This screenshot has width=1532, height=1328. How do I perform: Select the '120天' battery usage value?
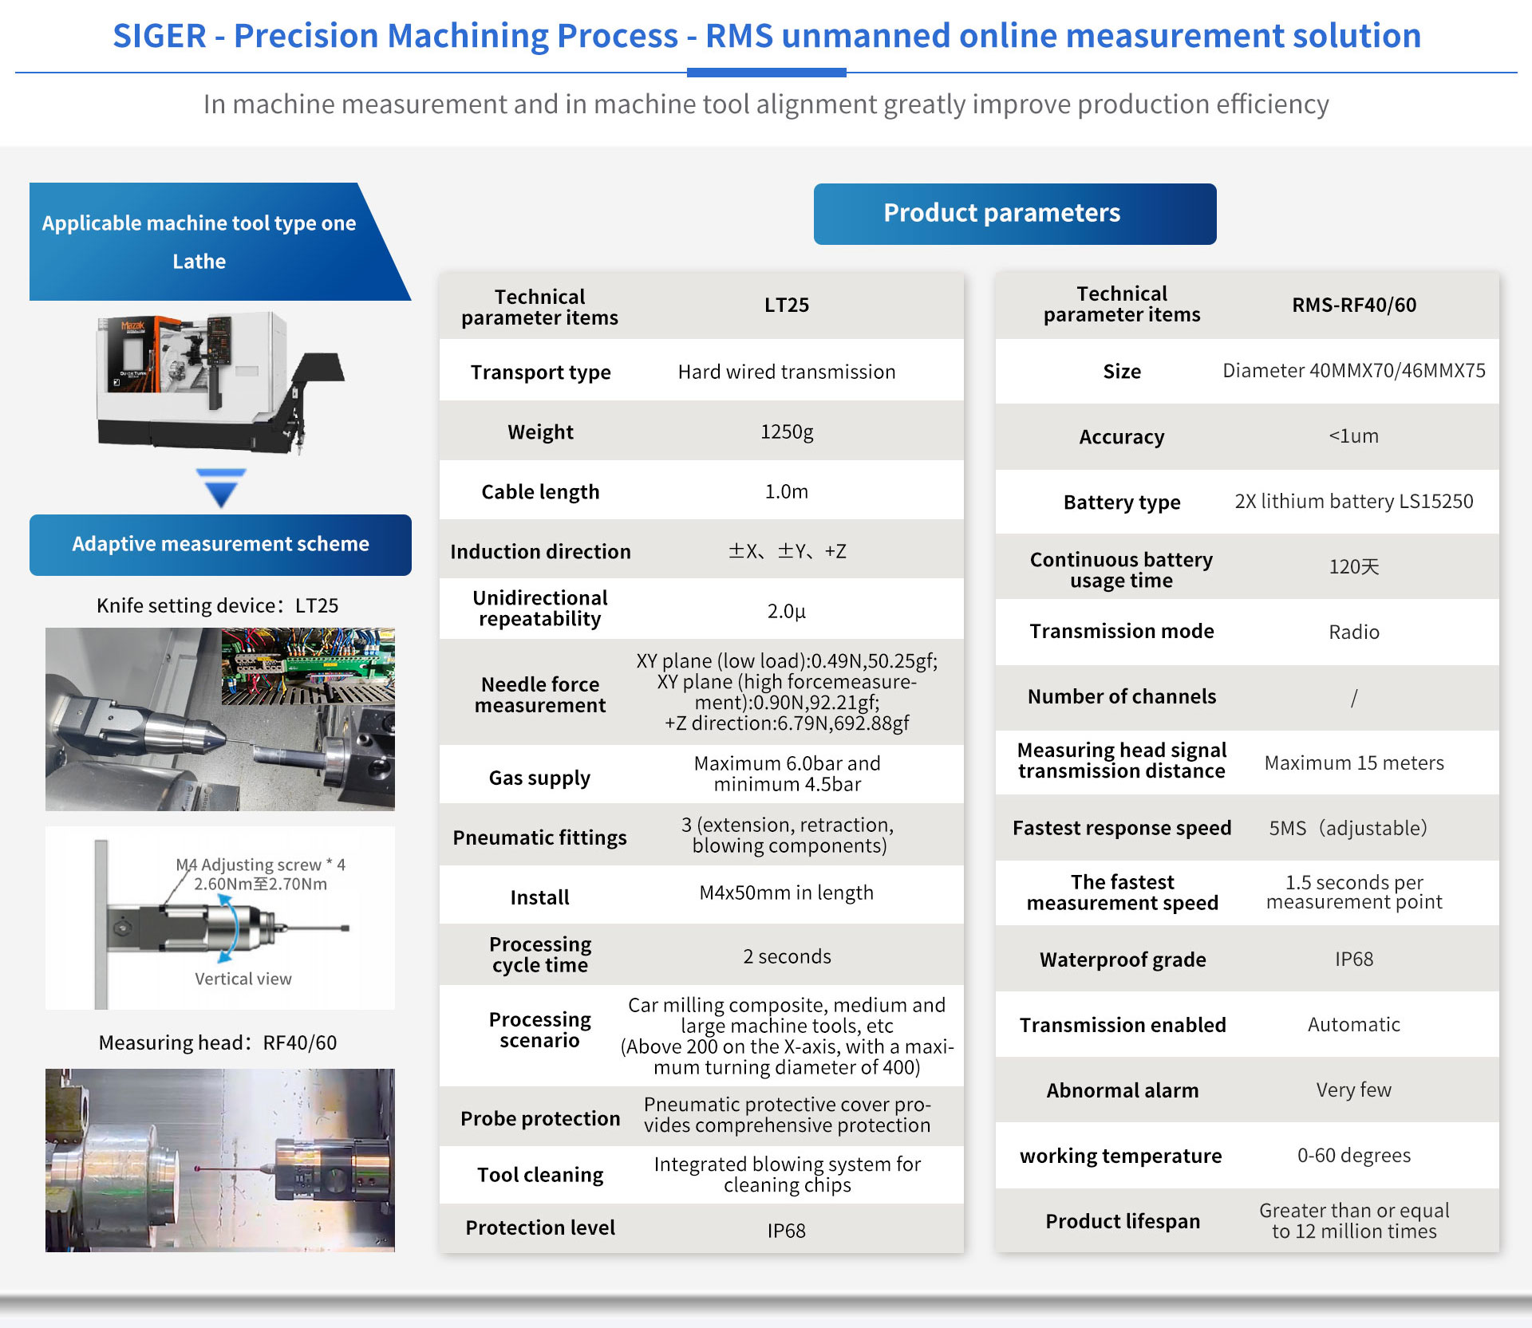(x=1354, y=567)
